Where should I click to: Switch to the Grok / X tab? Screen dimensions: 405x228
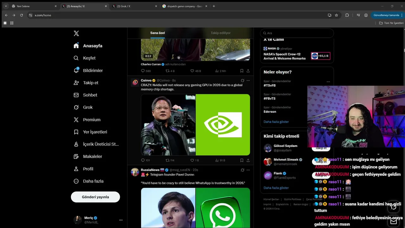click(x=134, y=6)
